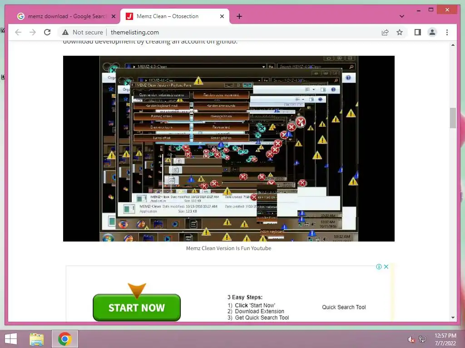Open a new browser tab
The width and height of the screenshot is (465, 348).
point(239,16)
